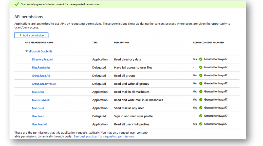This screenshot has height=146, width=263.
Task: Click the plus icon on Add a permission
Action: (x=21, y=35)
